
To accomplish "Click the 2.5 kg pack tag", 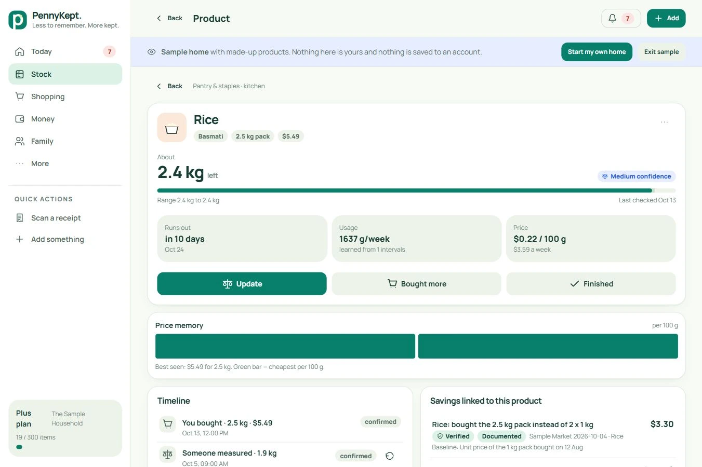I will click(253, 136).
